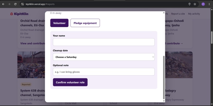Open site info icon in address bar
Viewport: 213px width, 106px height.
tap(22, 4)
